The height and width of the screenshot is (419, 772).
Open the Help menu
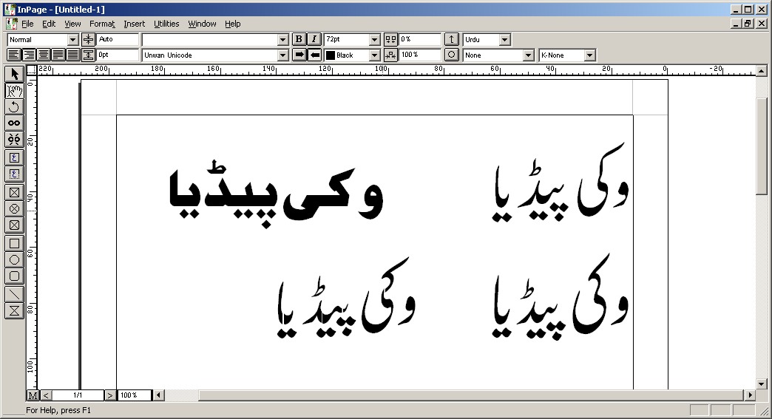(233, 24)
